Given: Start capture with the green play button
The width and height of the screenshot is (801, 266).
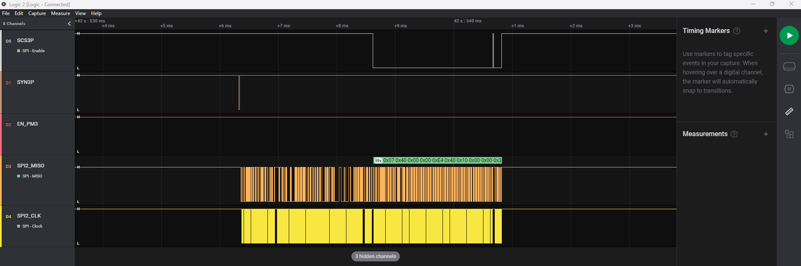Looking at the screenshot, I should (x=789, y=35).
